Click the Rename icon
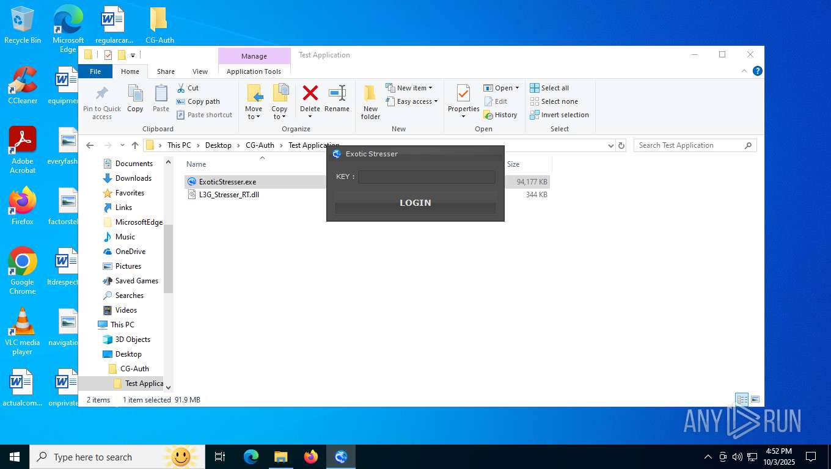 337,93
